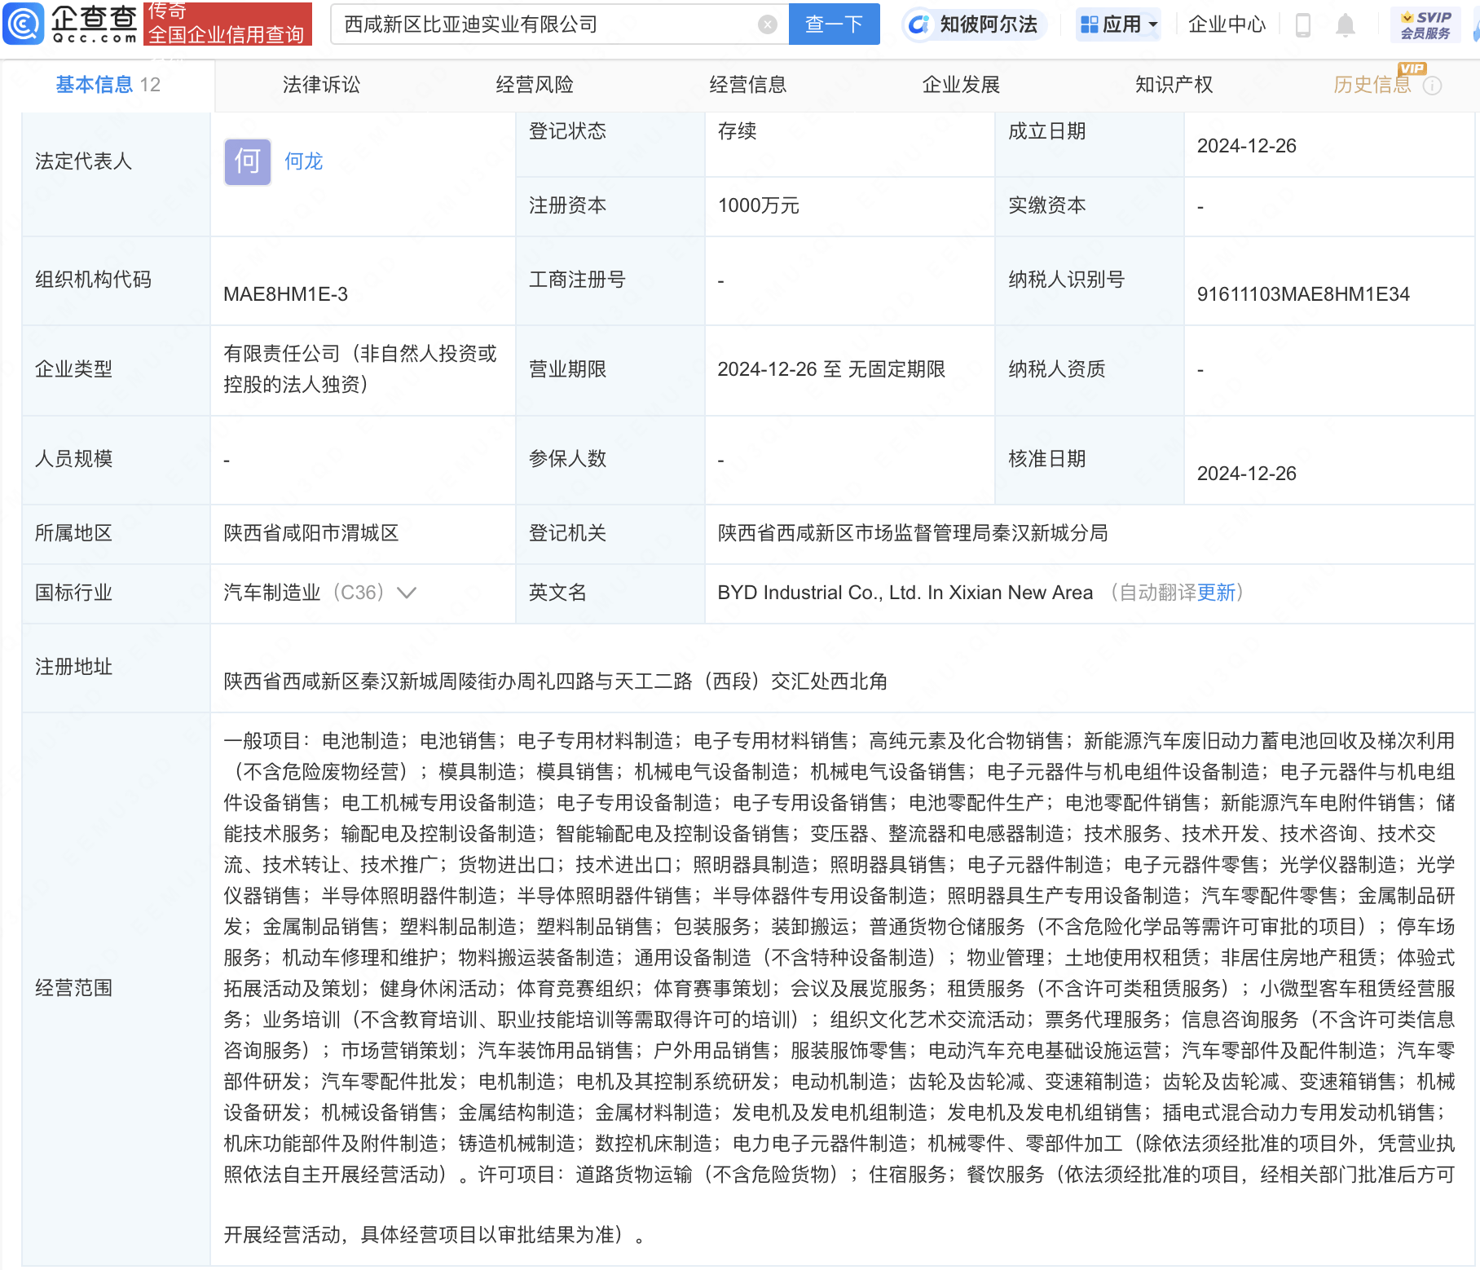This screenshot has height=1270, width=1480.
Task: Click company type 有限责任公司 text
Action: coord(360,369)
